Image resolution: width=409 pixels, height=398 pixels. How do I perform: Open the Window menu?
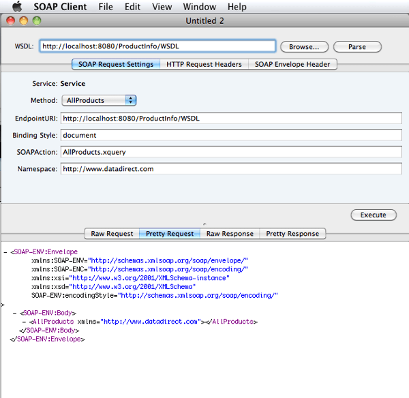click(x=200, y=7)
